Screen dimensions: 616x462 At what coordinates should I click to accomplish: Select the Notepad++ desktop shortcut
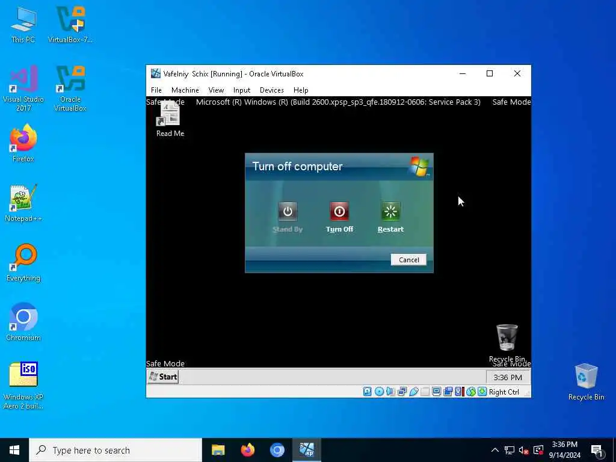coord(23,203)
